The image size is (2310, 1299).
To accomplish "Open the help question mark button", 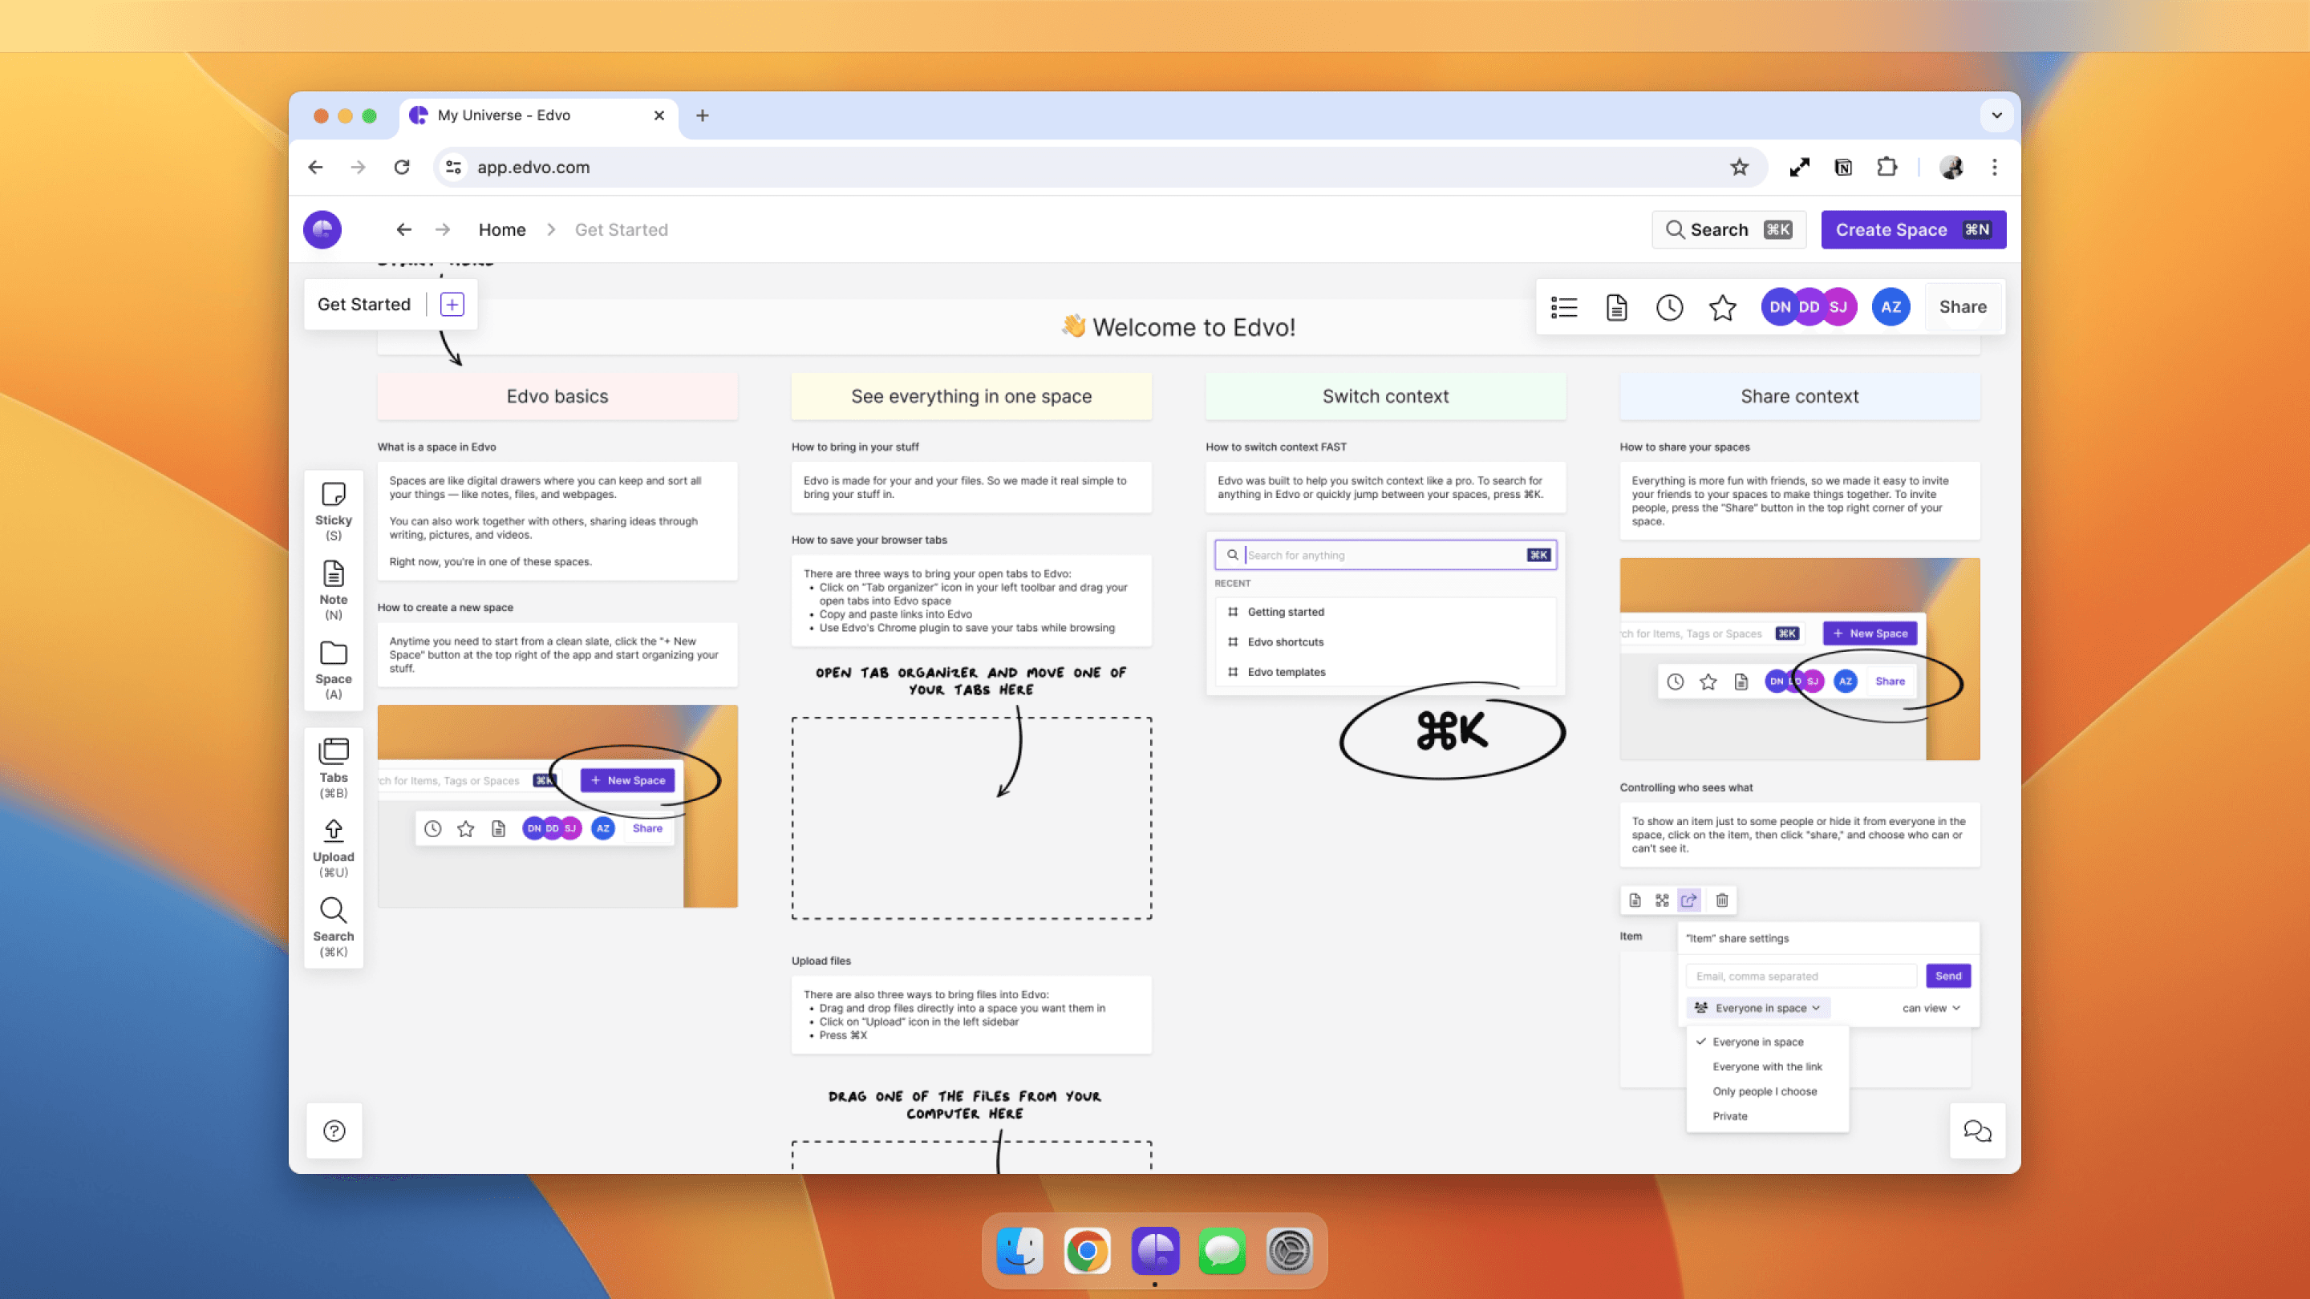I will point(334,1131).
